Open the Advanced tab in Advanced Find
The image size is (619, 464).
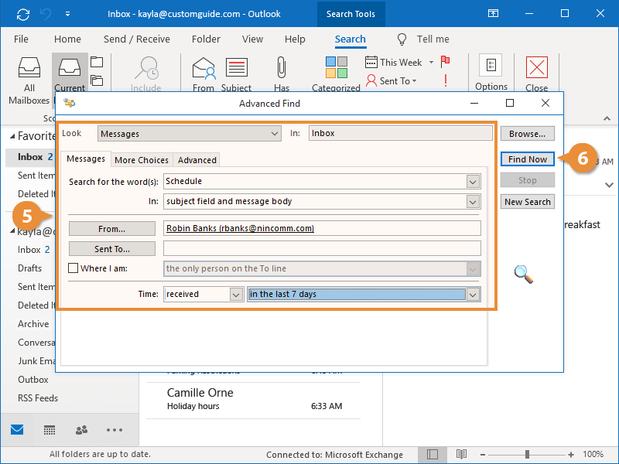[197, 160]
